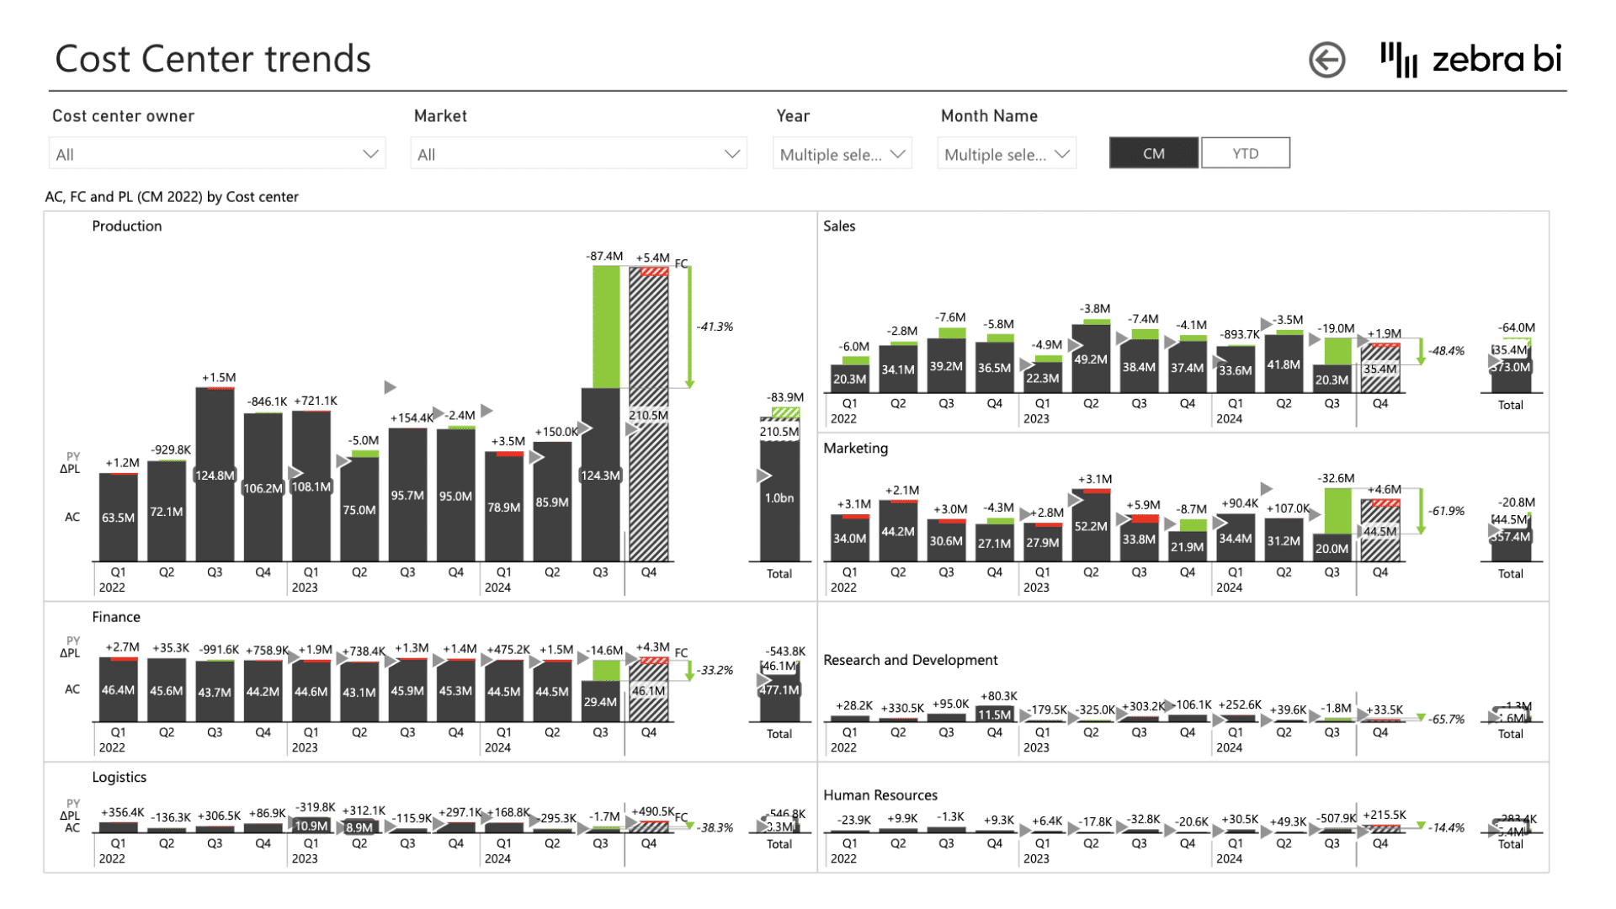Switch to the YTD view toggle

1245,153
